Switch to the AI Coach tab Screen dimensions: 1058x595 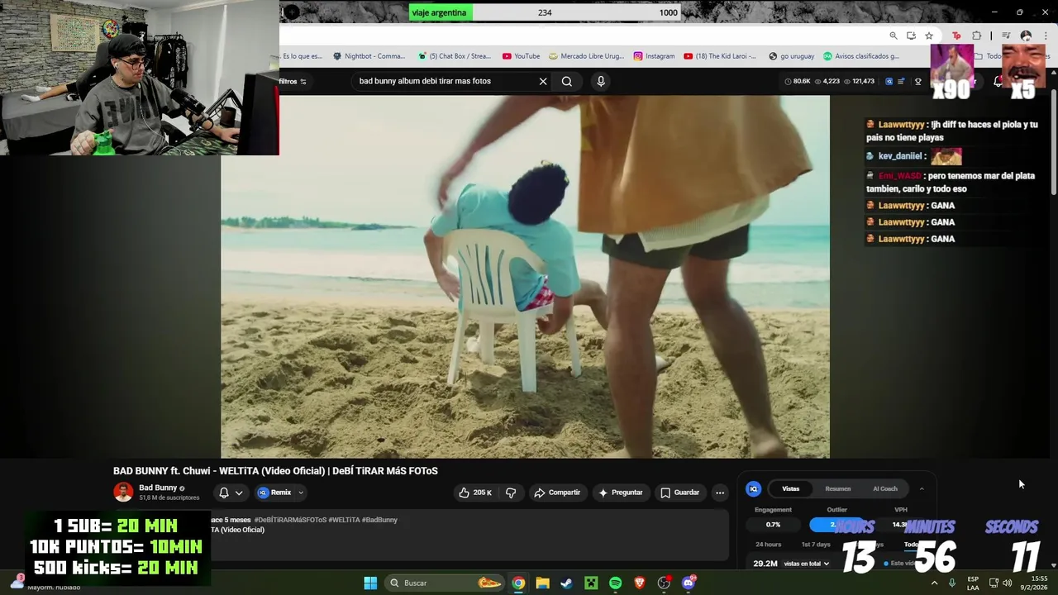885,488
